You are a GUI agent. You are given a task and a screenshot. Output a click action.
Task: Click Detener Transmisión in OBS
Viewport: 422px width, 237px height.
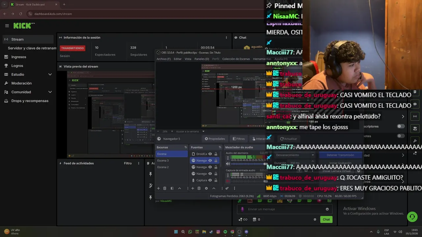click(x=340, y=155)
